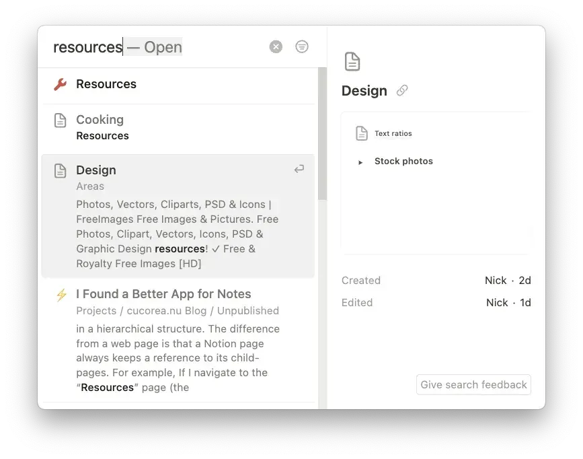The width and height of the screenshot is (583, 459).
Task: Clear the search with the X icon
Action: [x=275, y=46]
